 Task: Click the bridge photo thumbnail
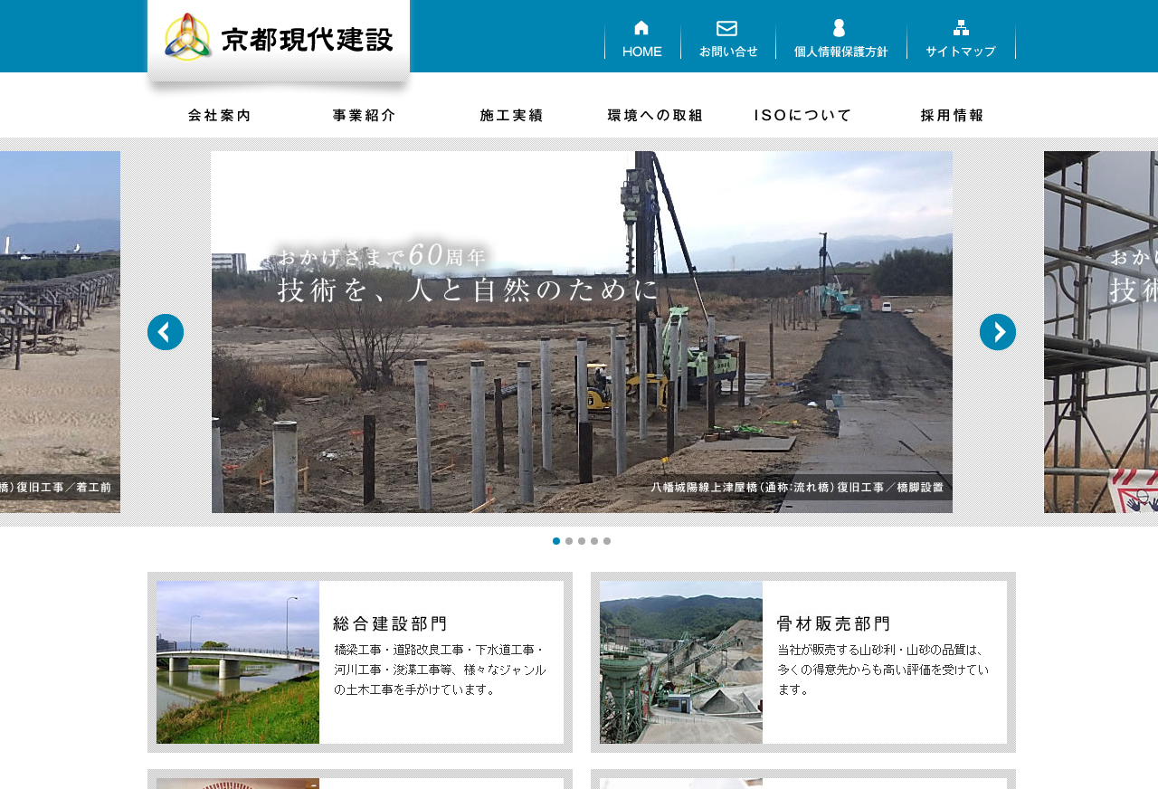point(238,662)
